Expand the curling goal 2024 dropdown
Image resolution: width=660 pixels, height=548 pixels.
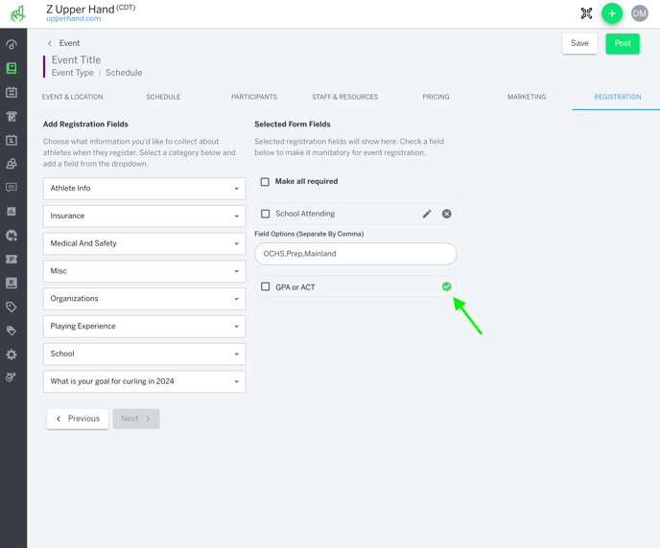click(x=144, y=381)
